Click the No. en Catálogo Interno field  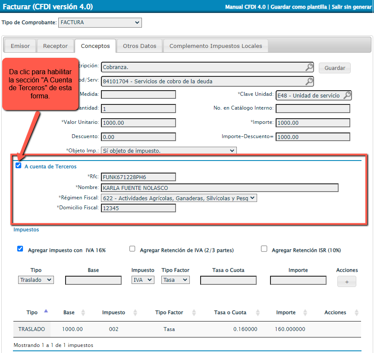point(313,108)
